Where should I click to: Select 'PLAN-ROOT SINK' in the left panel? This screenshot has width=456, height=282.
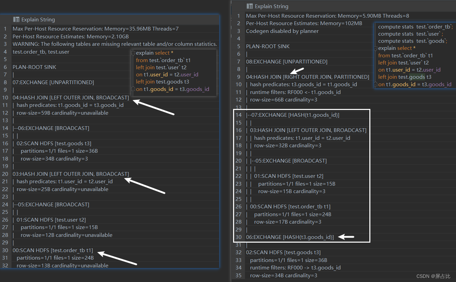(x=34, y=67)
